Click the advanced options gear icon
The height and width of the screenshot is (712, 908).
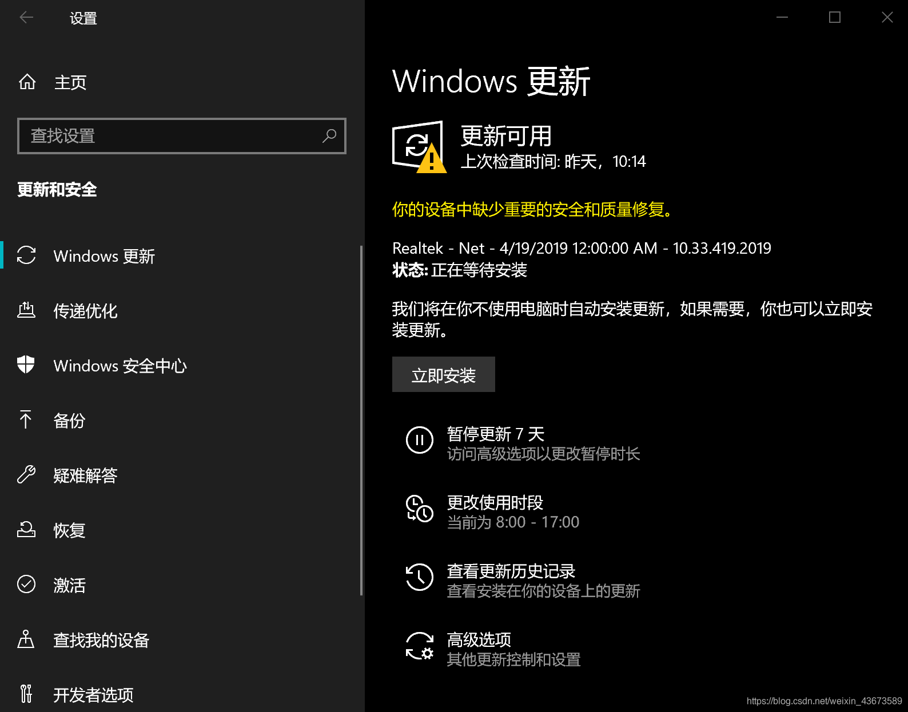(x=420, y=646)
